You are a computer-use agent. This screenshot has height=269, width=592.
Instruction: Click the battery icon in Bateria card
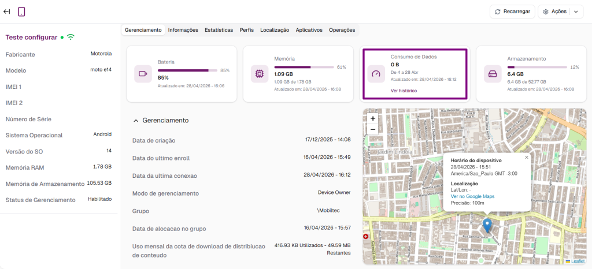click(x=143, y=74)
